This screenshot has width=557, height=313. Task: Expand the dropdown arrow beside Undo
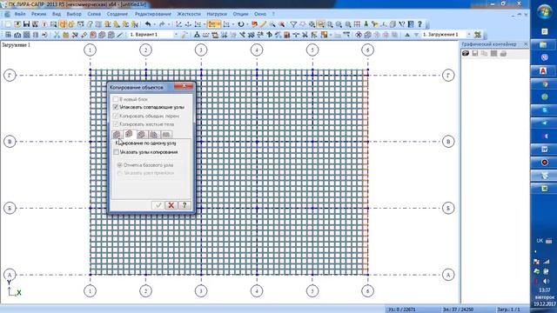point(155,24)
